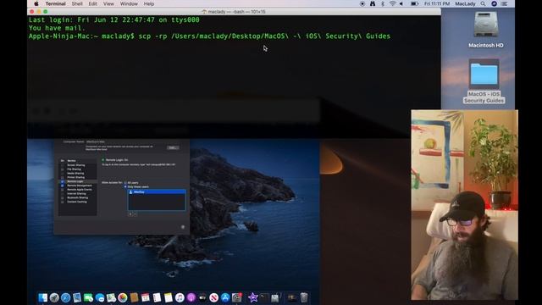Open Reminders in the remote Dock
The width and height of the screenshot is (542, 305).
pos(157,297)
